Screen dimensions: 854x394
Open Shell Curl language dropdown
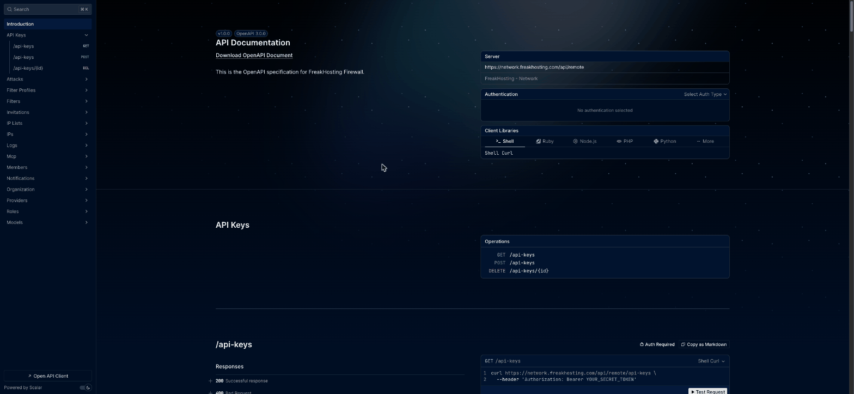point(711,361)
